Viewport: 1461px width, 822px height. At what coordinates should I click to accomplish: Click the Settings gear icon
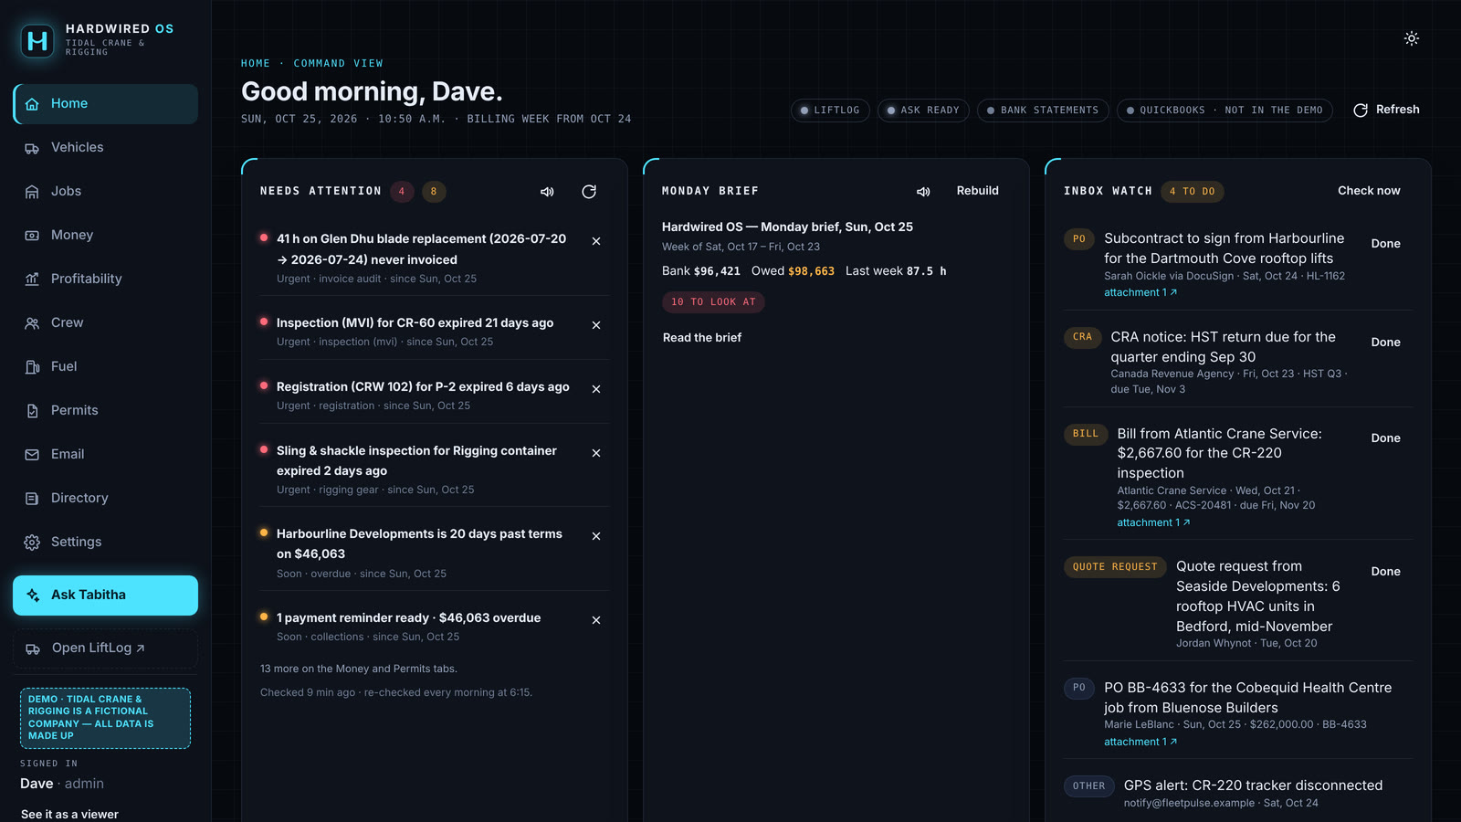32,543
